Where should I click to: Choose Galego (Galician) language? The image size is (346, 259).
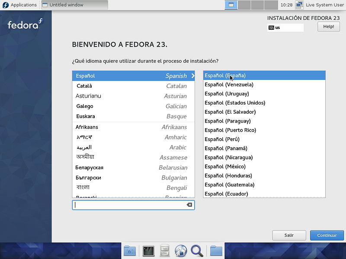click(133, 106)
